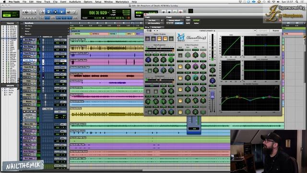The width and height of the screenshot is (307, 173).
Task: Click the floating fader value display
Action: point(194,129)
